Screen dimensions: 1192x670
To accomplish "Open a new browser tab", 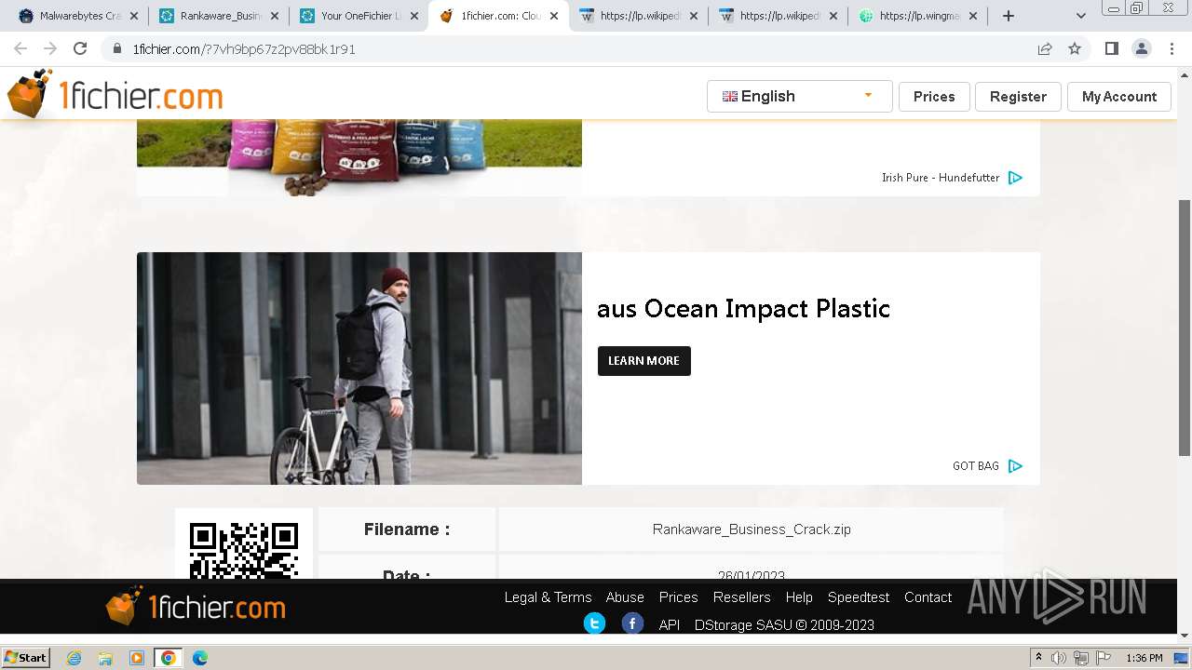I will tap(1008, 16).
